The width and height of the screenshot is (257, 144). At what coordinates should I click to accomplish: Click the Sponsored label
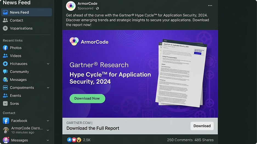(x=85, y=8)
